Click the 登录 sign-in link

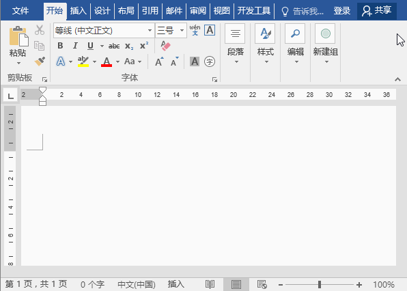342,11
